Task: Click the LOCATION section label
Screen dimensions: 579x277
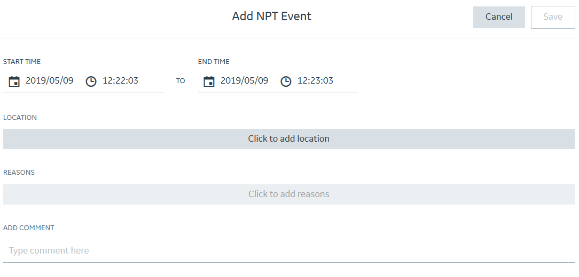Action: click(20, 118)
